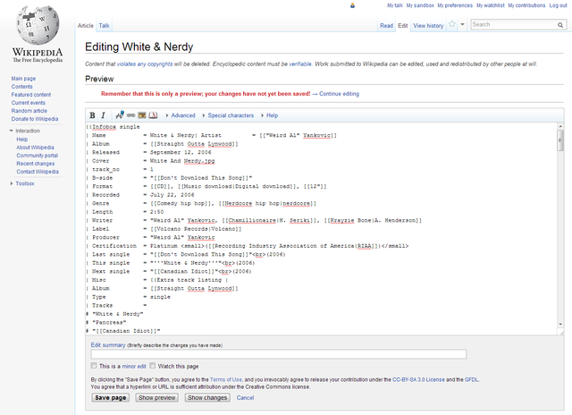
Task: Apply bold formatting in editor toolbar
Action: coord(92,115)
